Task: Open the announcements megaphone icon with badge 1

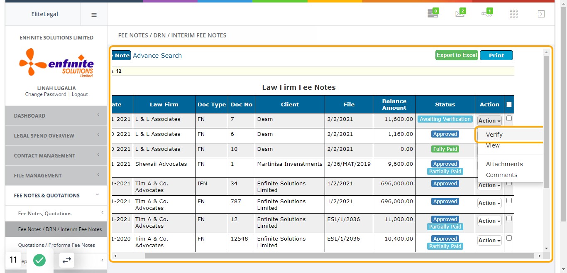Action: [x=487, y=13]
